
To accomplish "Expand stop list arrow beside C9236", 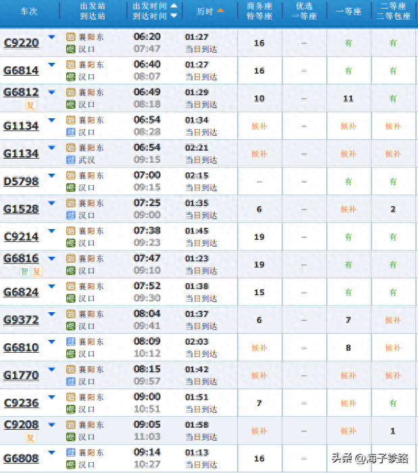I will [x=52, y=397].
